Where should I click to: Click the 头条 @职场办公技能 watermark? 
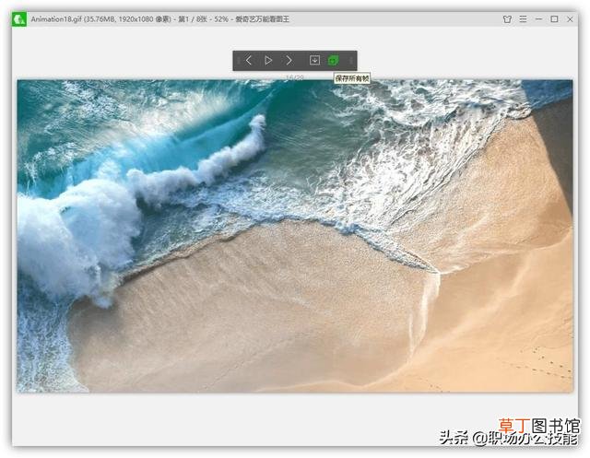[x=508, y=438]
